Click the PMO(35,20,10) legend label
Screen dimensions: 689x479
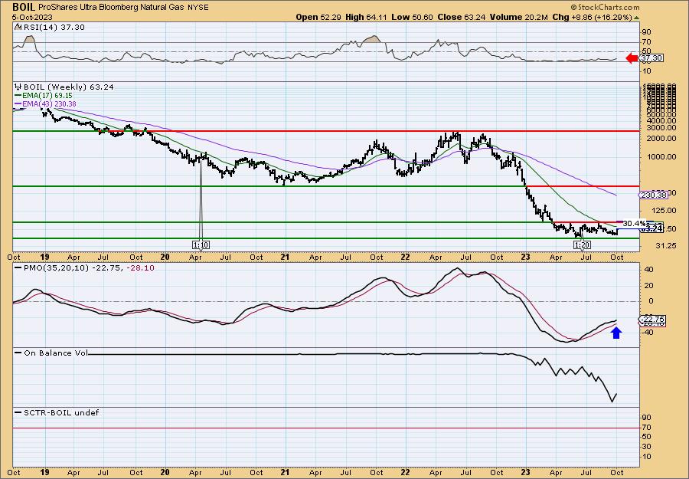click(56, 268)
